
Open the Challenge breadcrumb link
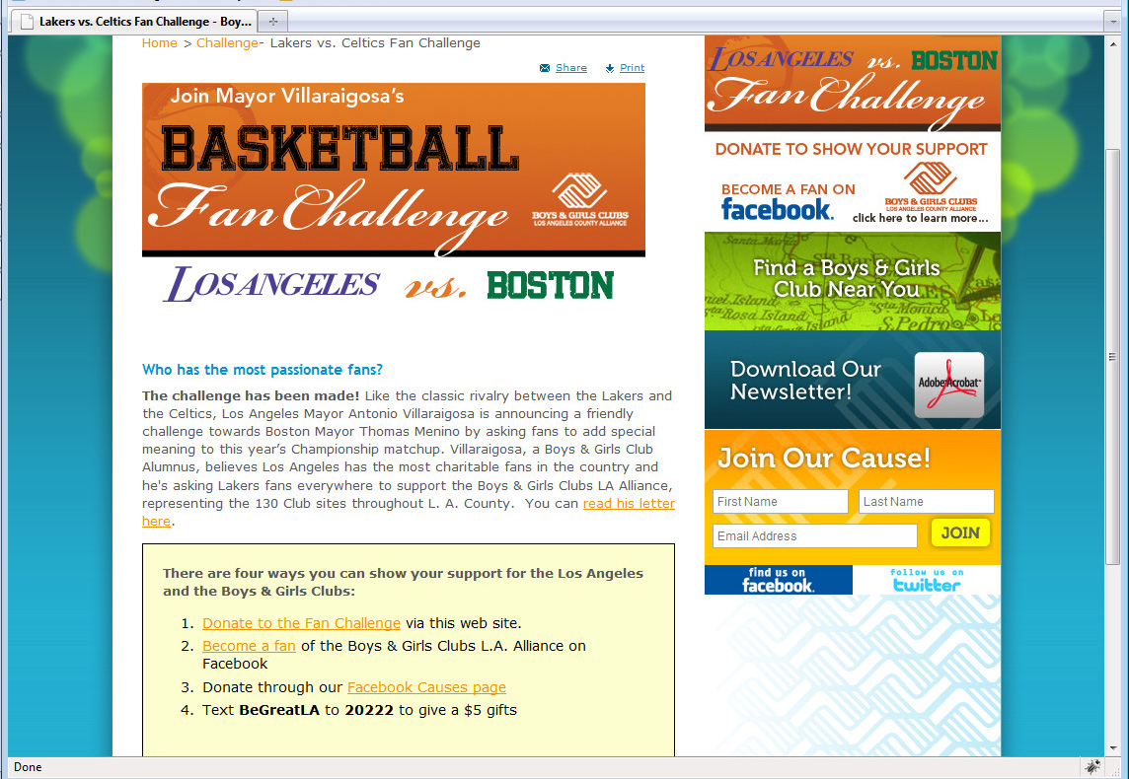point(227,43)
